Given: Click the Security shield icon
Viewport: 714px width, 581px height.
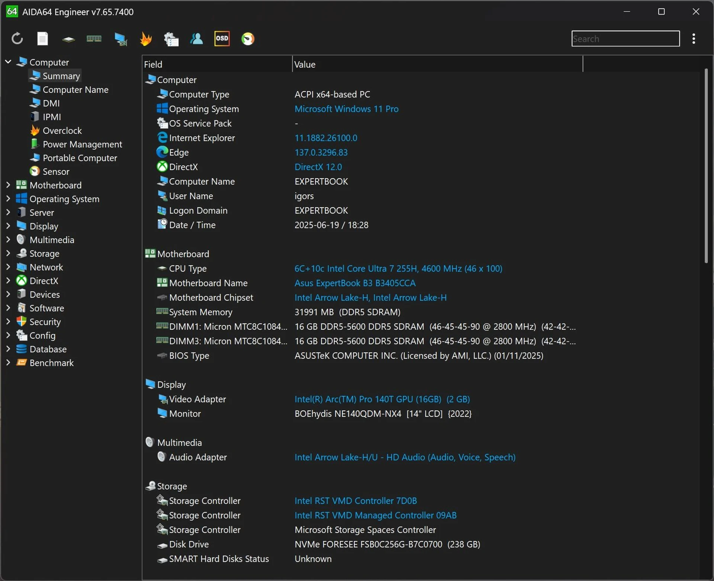Looking at the screenshot, I should [x=22, y=321].
